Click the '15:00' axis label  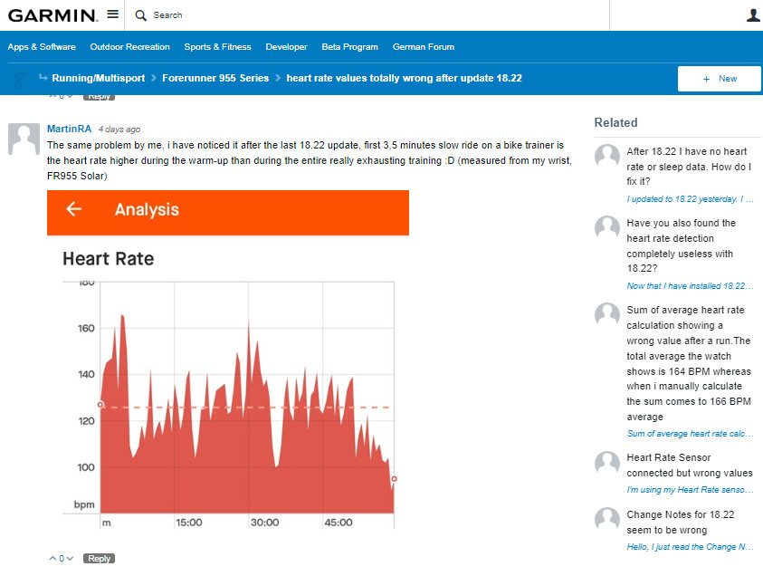coord(189,523)
